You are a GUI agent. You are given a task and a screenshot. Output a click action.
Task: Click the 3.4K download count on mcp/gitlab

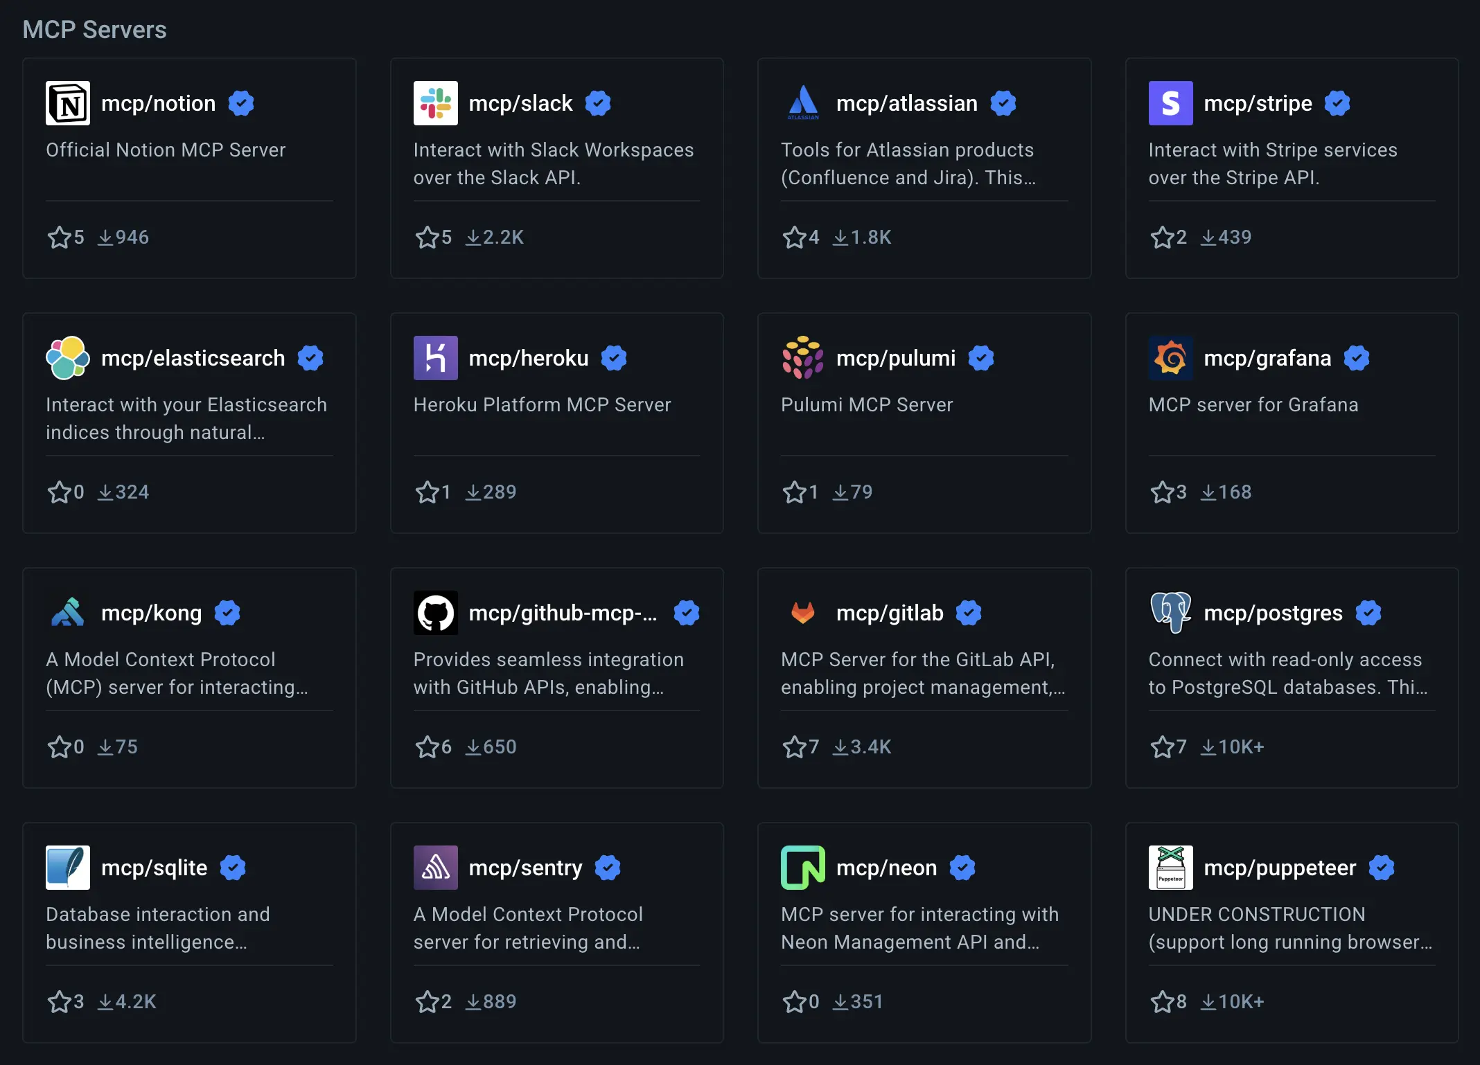click(x=871, y=747)
